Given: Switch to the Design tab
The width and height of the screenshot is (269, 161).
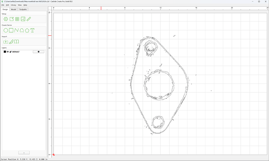Looking at the screenshot, I should coord(5,9).
